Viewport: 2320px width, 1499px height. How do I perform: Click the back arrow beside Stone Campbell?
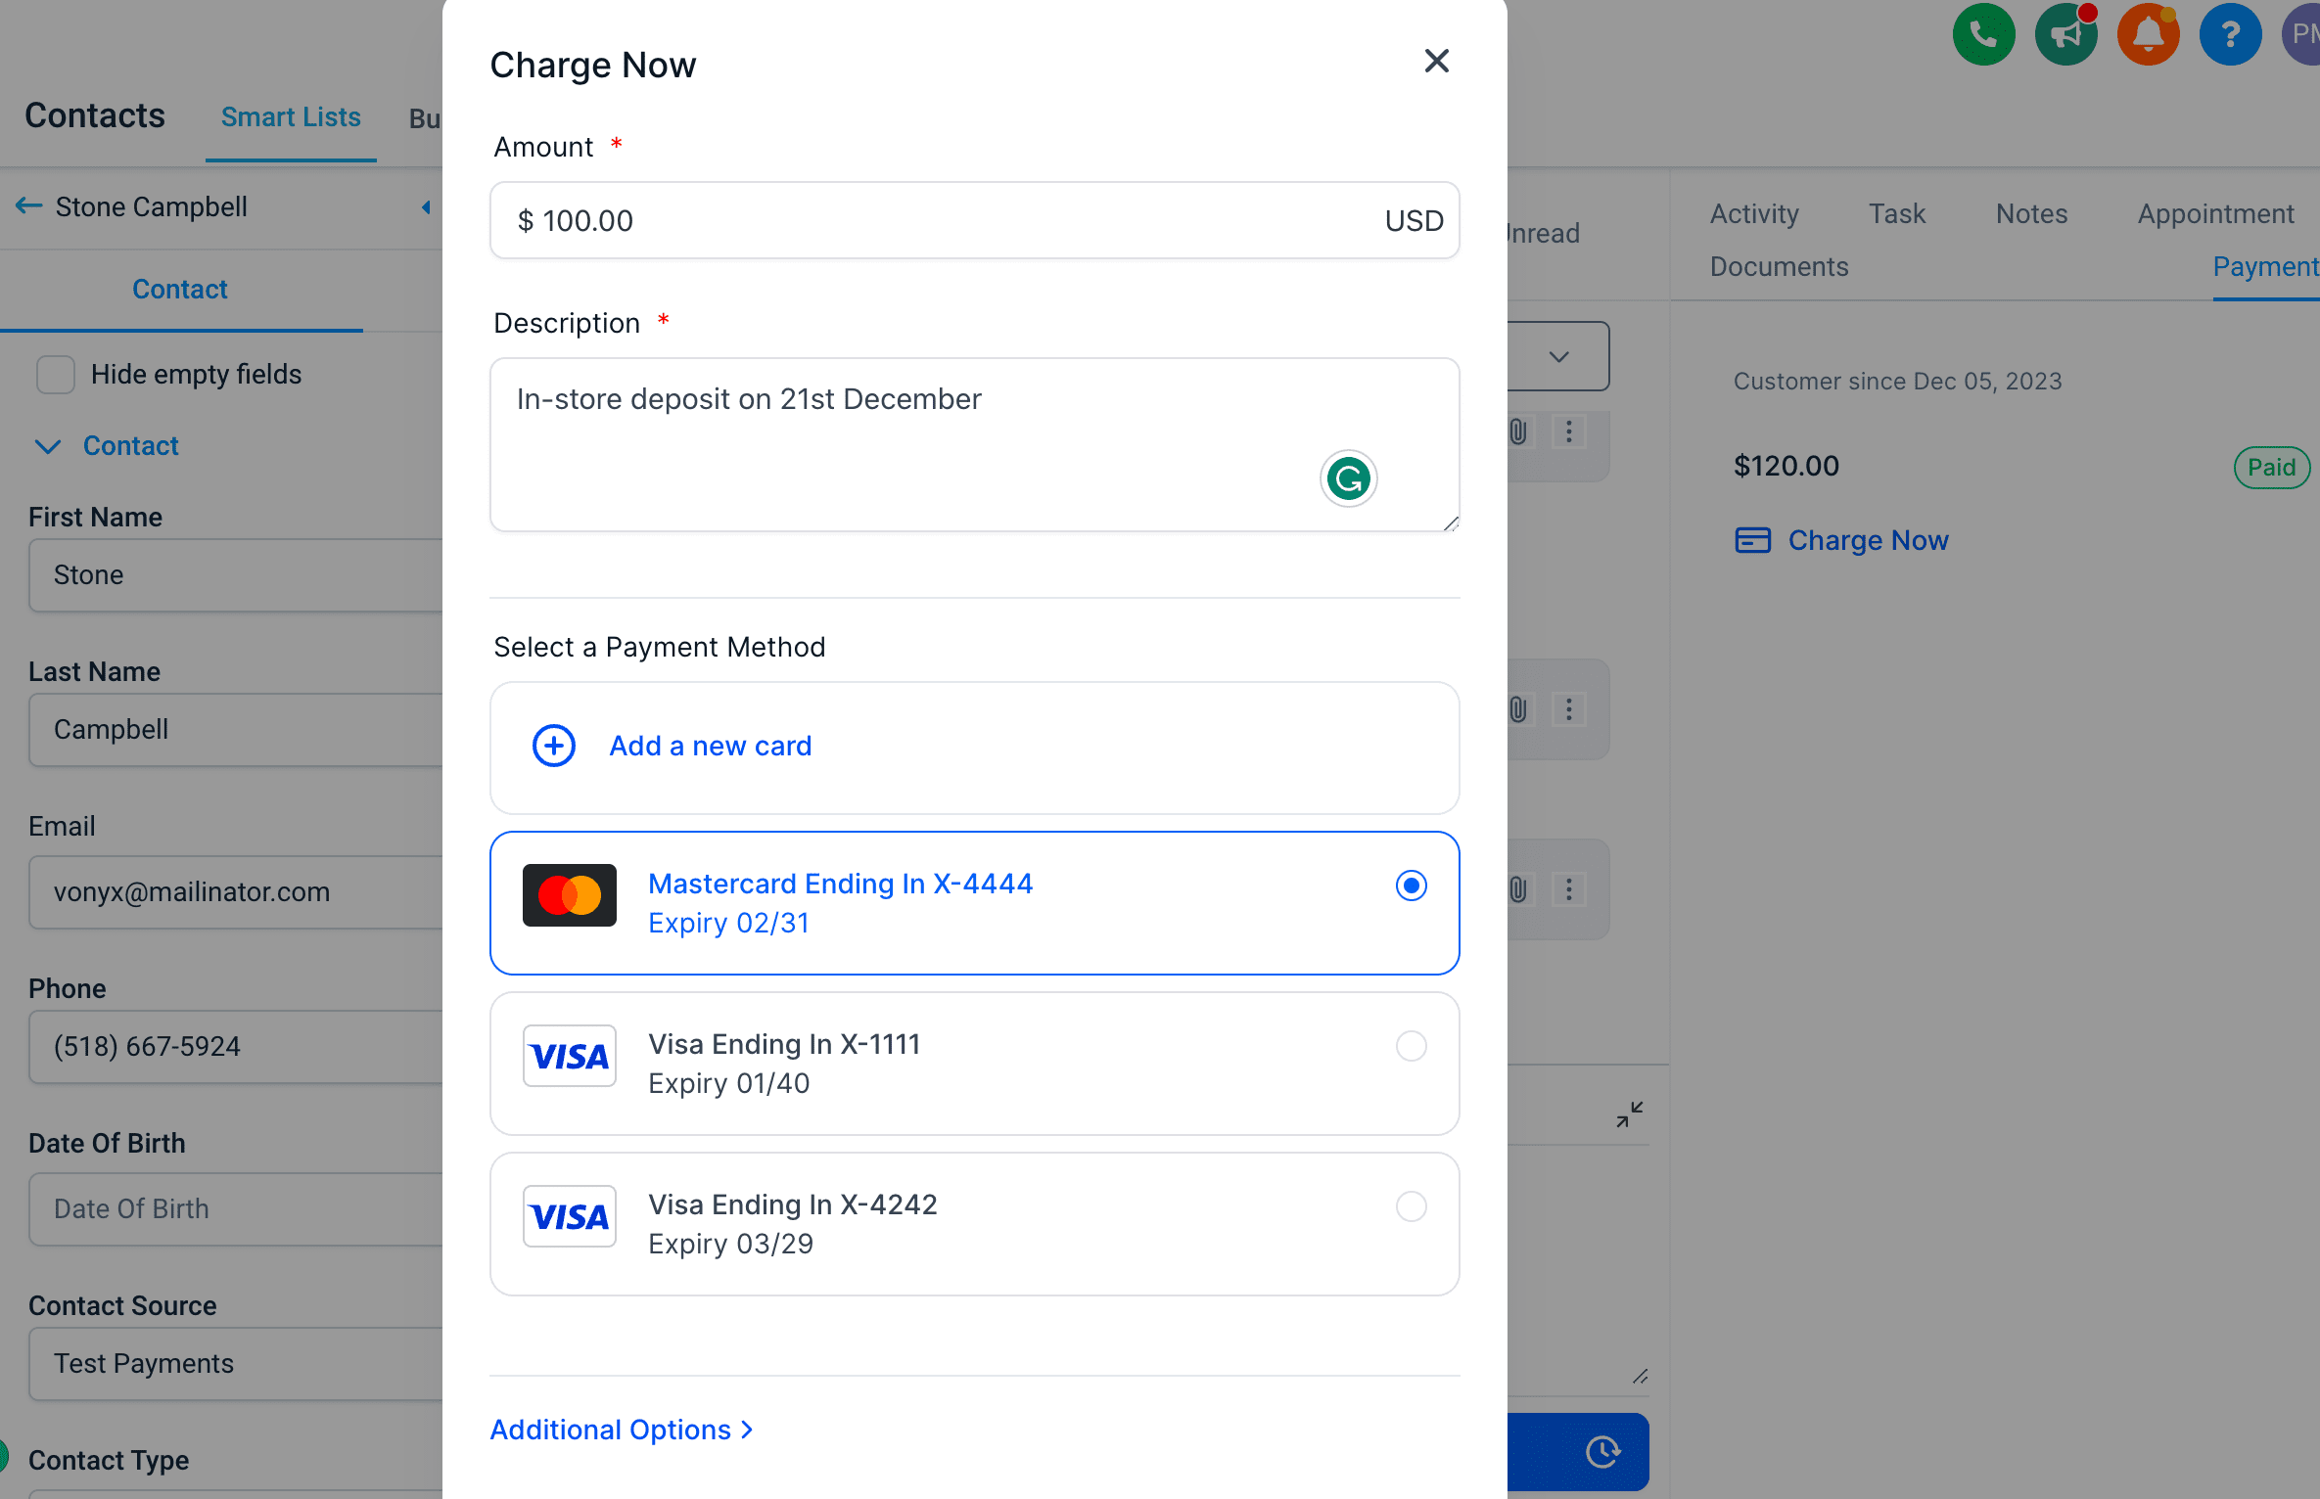point(28,206)
